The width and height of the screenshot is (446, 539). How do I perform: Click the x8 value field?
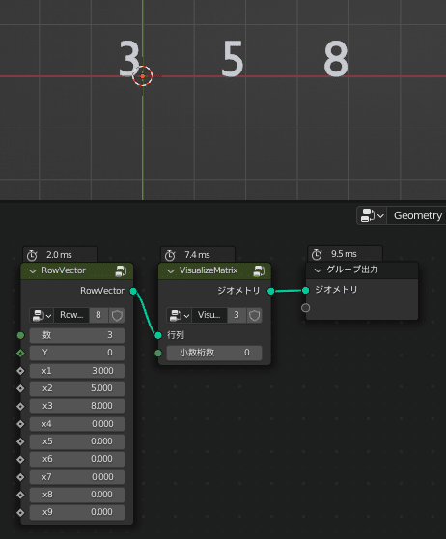click(x=77, y=495)
